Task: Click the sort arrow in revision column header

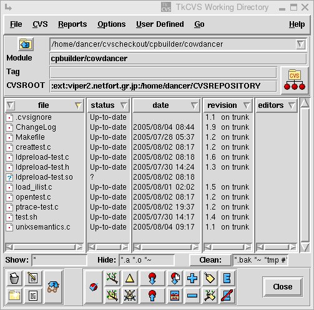Action: (x=247, y=105)
